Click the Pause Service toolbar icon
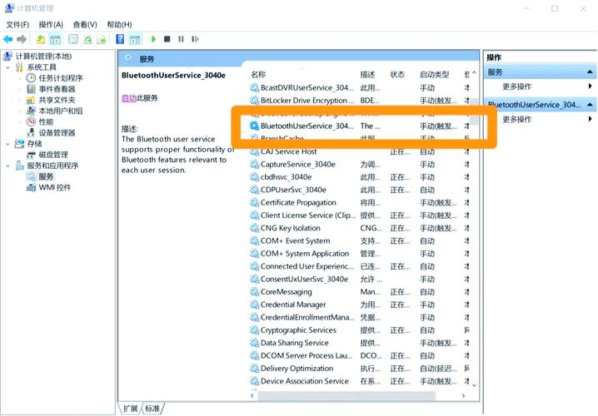The height and width of the screenshot is (416, 598). point(181,39)
